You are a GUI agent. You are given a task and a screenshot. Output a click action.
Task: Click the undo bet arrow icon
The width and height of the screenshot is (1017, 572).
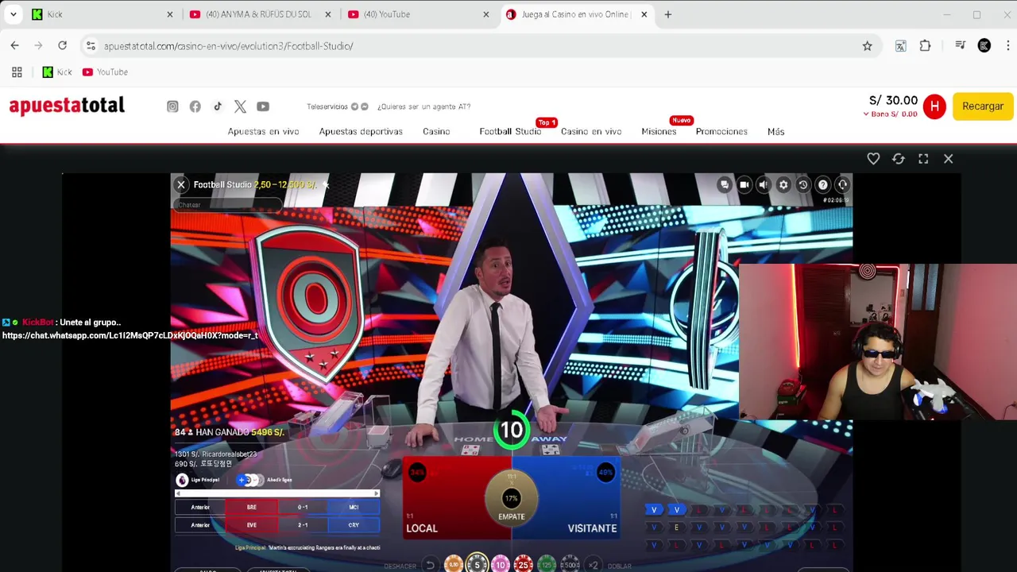click(430, 566)
